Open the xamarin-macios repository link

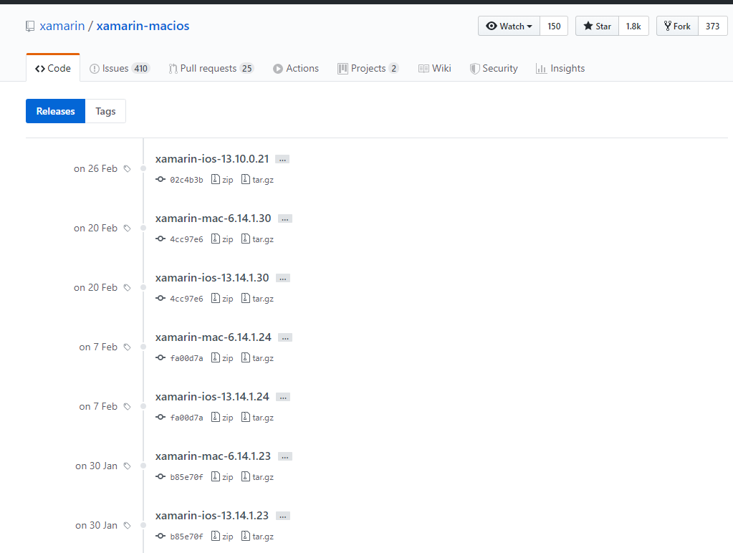(143, 26)
